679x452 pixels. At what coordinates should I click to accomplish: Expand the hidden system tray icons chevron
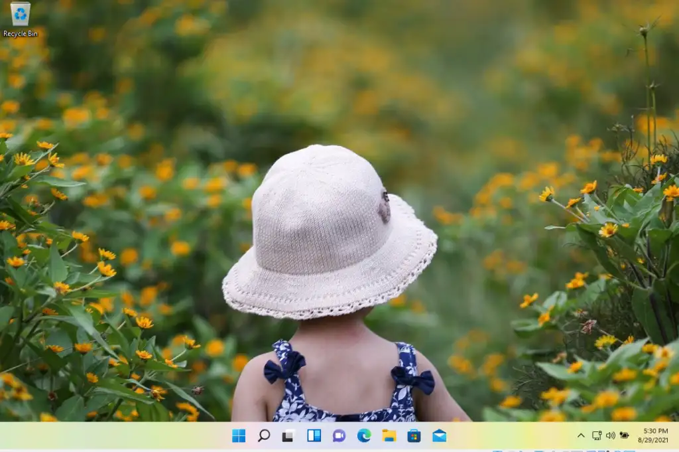(581, 436)
